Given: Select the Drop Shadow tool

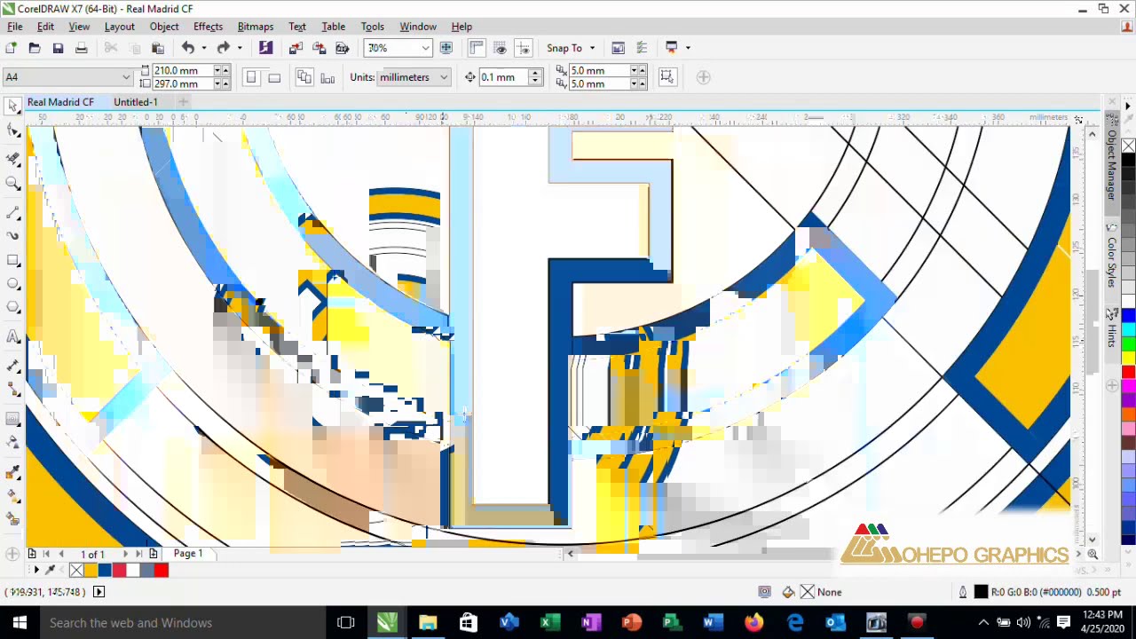Looking at the screenshot, I should click(13, 418).
